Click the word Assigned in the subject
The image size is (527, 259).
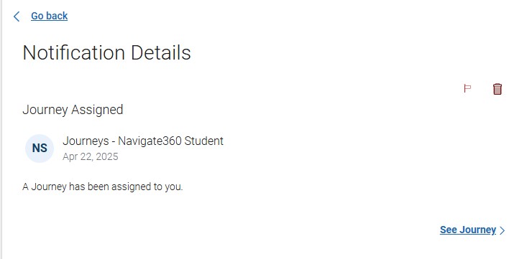pyautogui.click(x=98, y=110)
